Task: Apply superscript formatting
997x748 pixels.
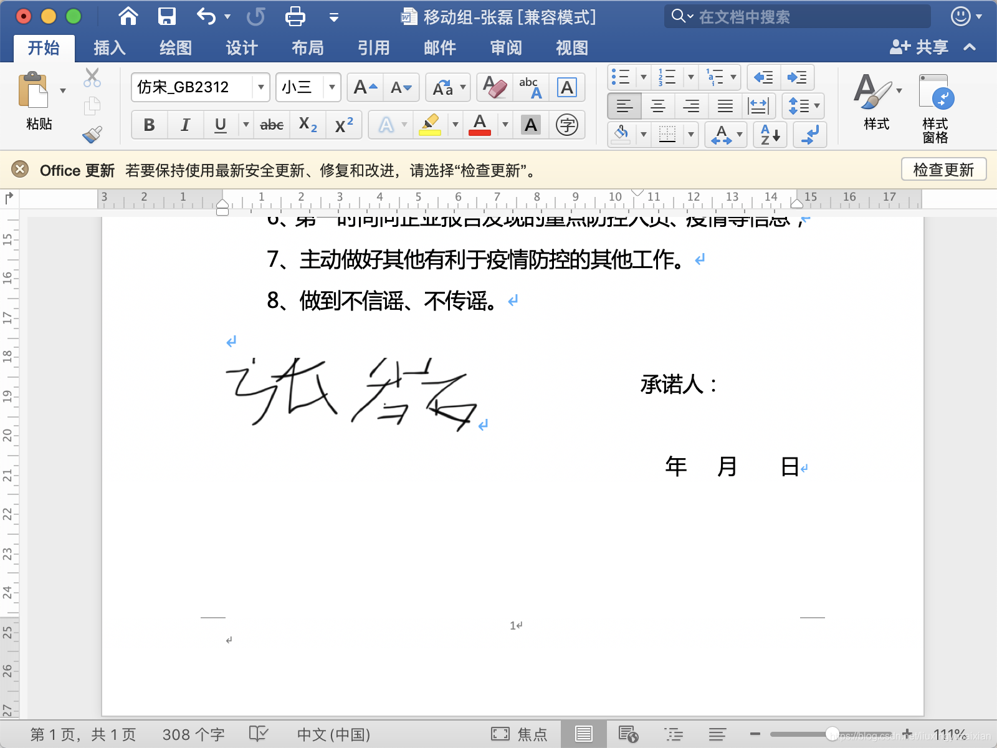Action: 343,125
